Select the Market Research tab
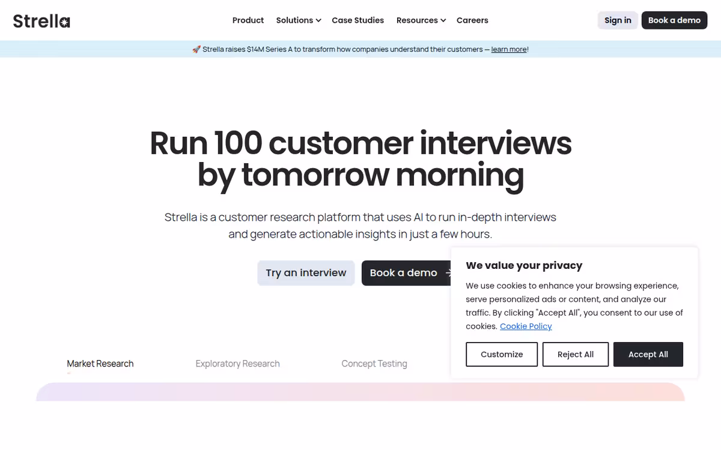The width and height of the screenshot is (721, 450). tap(100, 364)
